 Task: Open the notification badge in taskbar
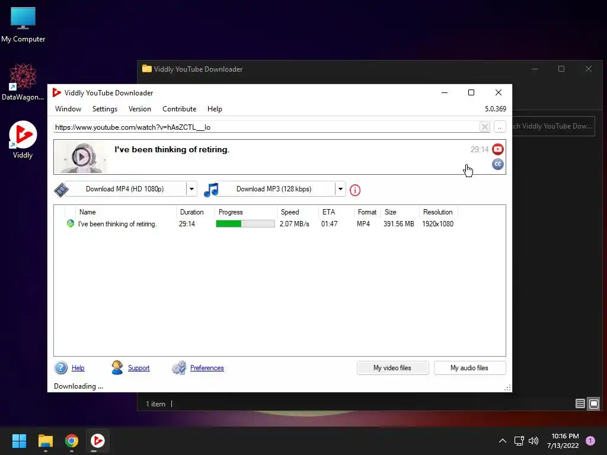point(590,441)
